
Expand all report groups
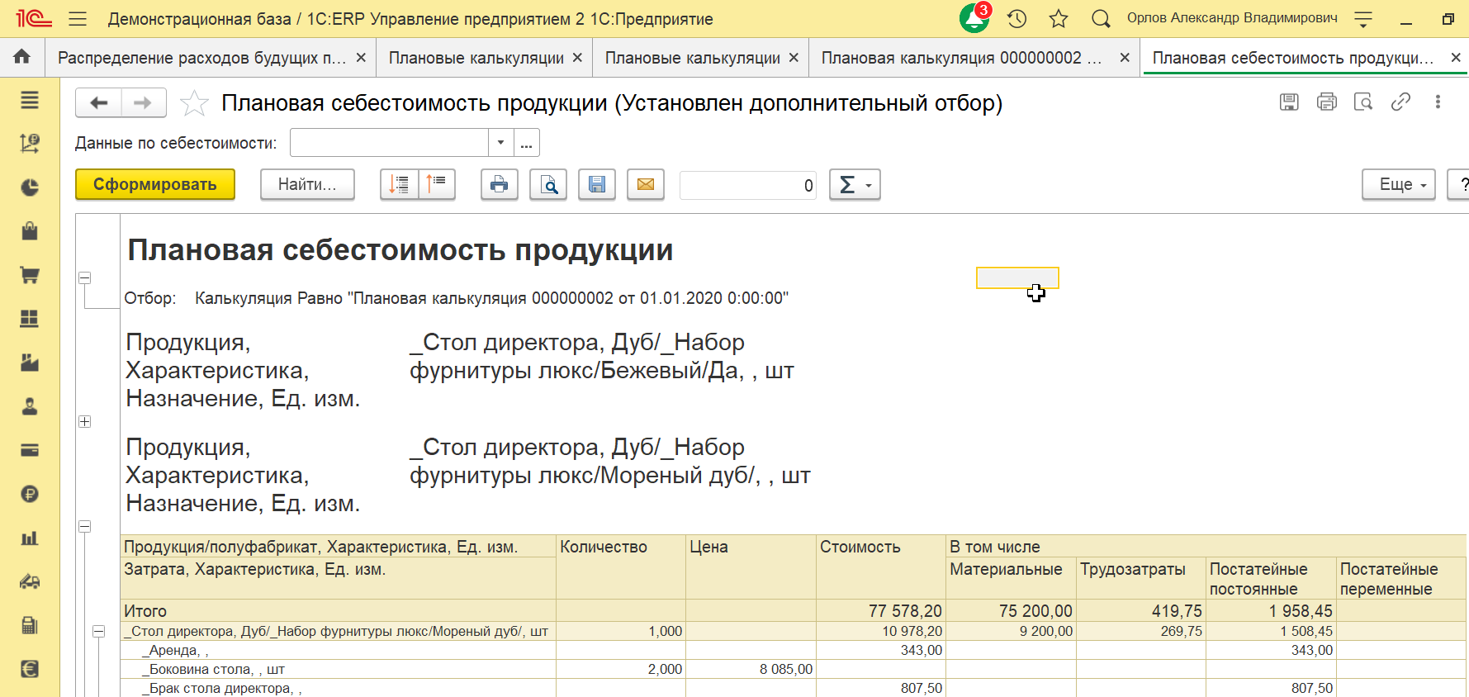pyautogui.click(x=399, y=184)
